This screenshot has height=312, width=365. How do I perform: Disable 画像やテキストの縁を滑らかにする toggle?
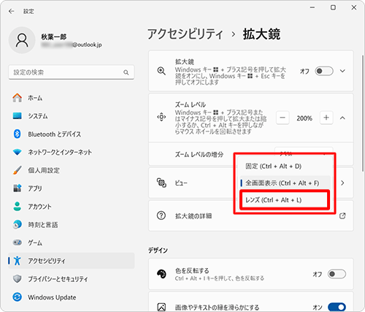coord(337,307)
